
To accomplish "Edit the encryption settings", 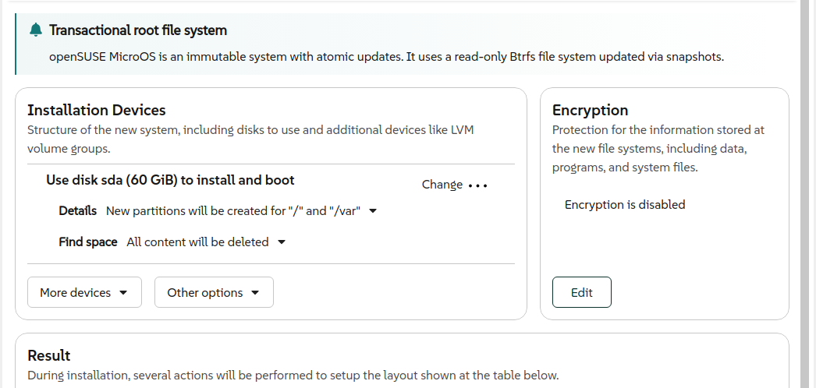I will coord(582,292).
